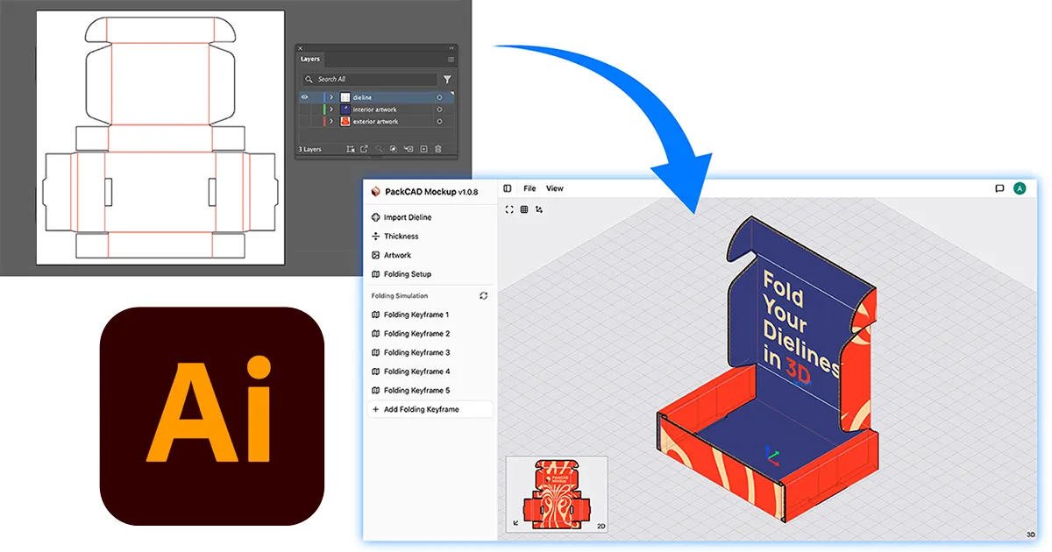Expand the exterior artwork layer chevron
The width and height of the screenshot is (1052, 552).
click(x=331, y=122)
